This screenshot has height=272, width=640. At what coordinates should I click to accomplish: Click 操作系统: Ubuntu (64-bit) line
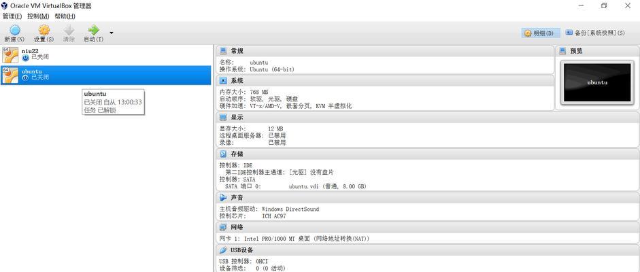point(256,69)
